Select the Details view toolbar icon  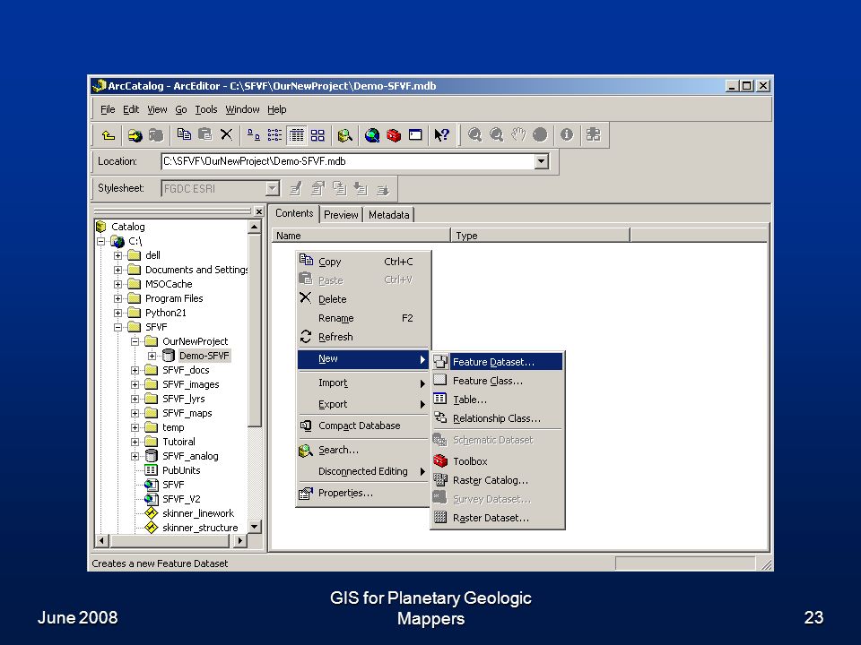pos(296,134)
